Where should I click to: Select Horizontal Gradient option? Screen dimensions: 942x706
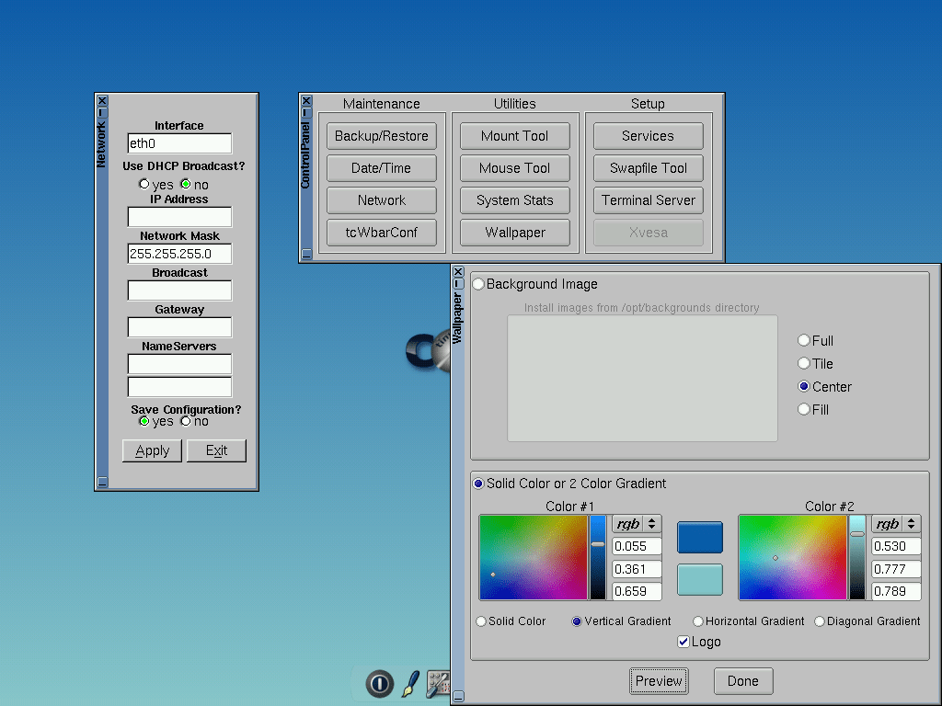click(696, 621)
